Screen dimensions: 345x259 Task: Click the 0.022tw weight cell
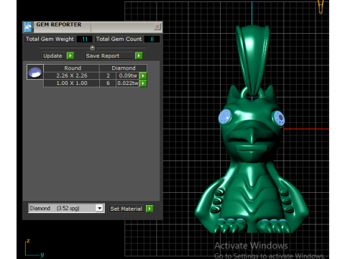tap(128, 83)
